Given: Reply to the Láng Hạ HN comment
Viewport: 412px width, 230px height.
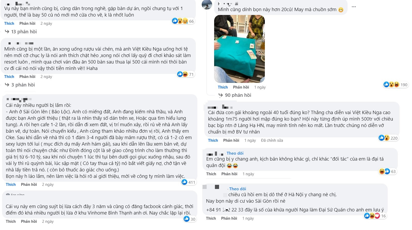Looking at the screenshot, I should (231, 140).
